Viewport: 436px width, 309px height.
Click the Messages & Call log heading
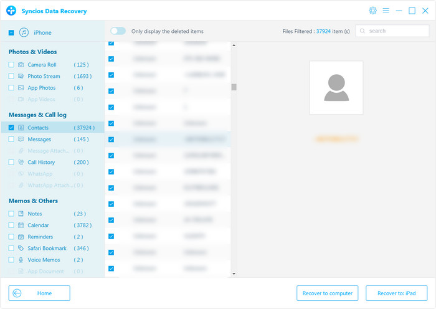coord(37,115)
